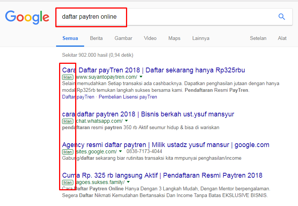298x206 pixels.
Task: Open the Lainnya menu
Action: point(201,38)
